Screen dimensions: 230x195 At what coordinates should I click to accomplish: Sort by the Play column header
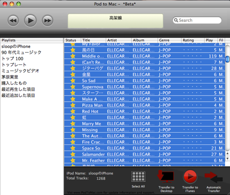pos(211,40)
